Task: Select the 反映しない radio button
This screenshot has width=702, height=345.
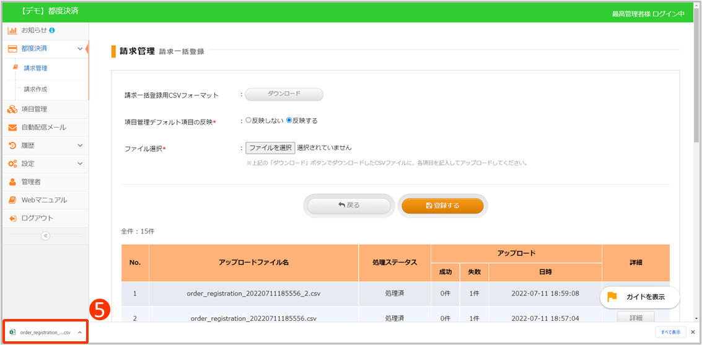Action: click(x=248, y=121)
